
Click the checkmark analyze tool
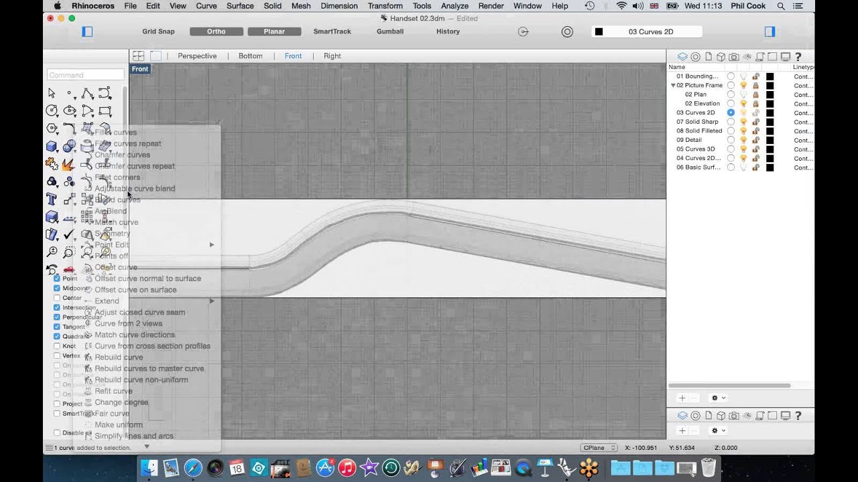70,234
